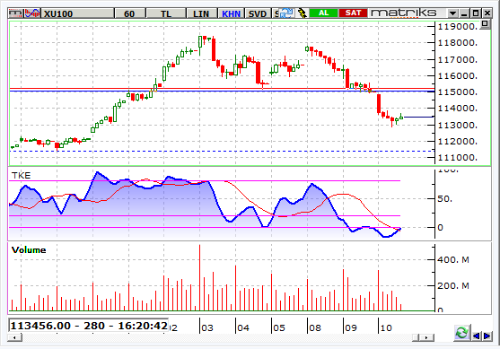The image size is (500, 349).
Task: Click the lightning bolt icon
Action: tap(302, 13)
